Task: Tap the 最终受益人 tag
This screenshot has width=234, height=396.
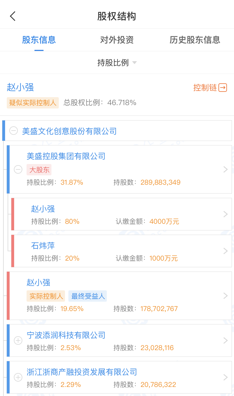Action: (88, 296)
